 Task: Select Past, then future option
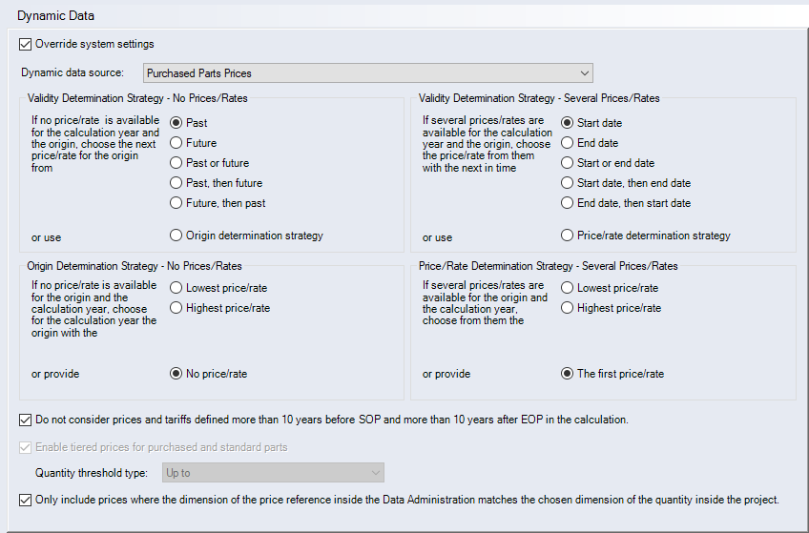click(176, 183)
